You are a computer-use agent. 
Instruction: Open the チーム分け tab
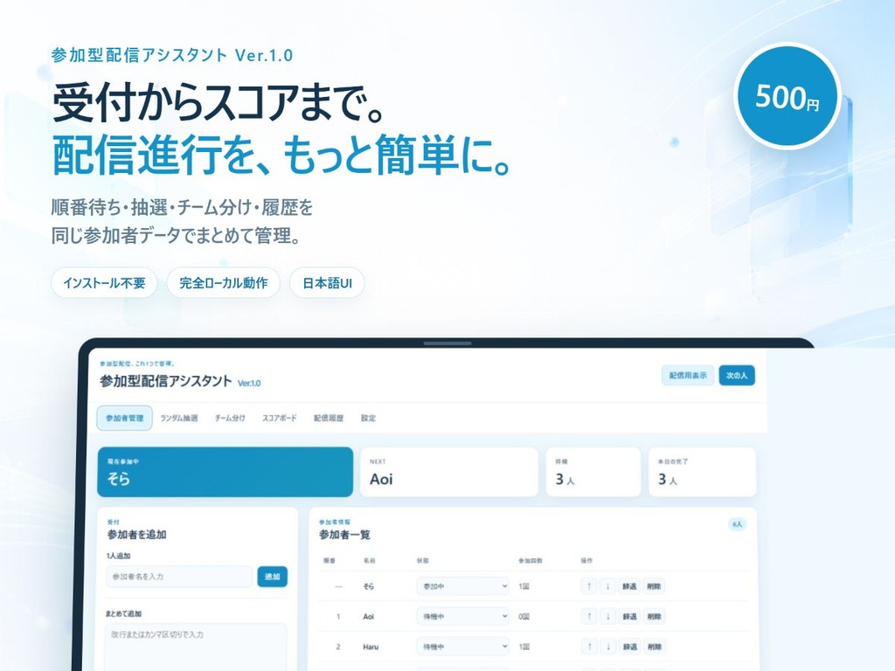[x=230, y=418]
